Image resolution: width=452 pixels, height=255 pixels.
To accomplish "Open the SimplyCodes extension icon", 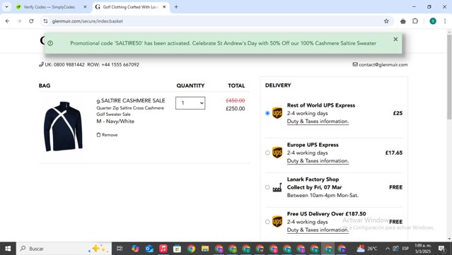I will pyautogui.click(x=403, y=21).
